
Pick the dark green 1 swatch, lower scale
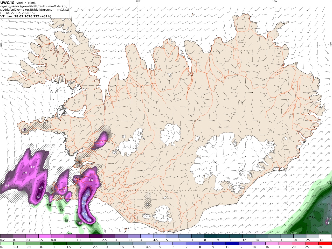pyautogui.click(x=60, y=244)
